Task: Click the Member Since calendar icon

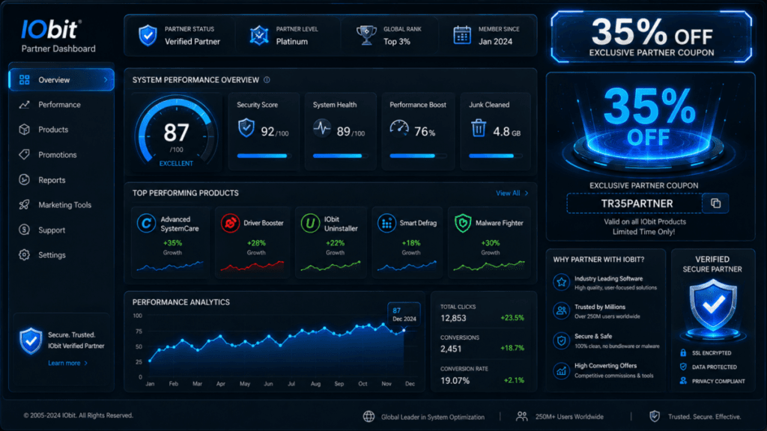Action: tap(461, 35)
